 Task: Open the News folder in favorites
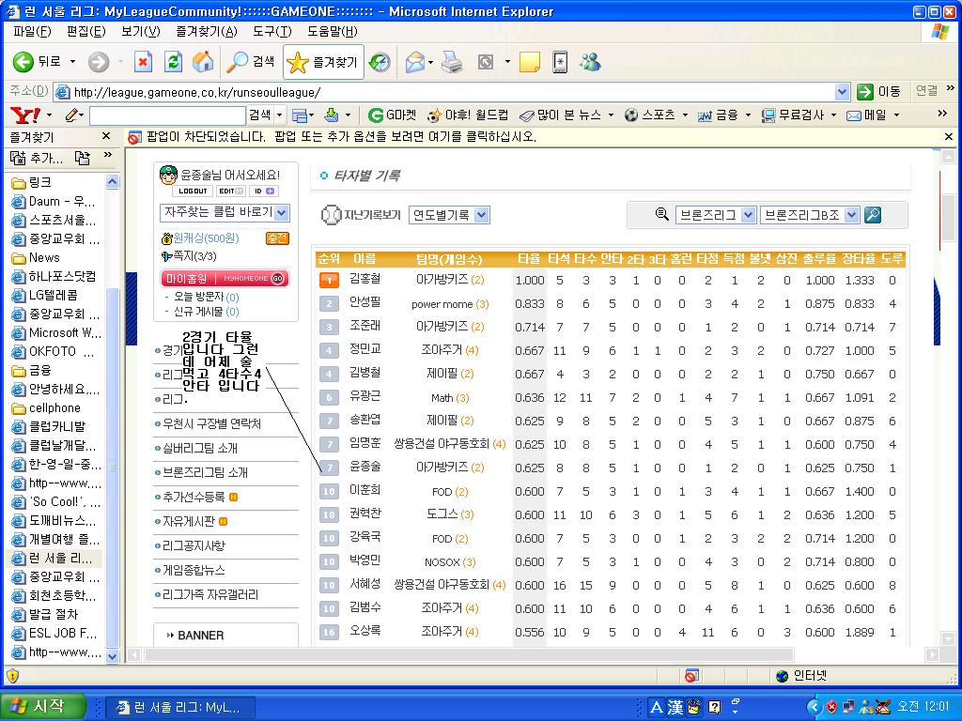coord(43,257)
